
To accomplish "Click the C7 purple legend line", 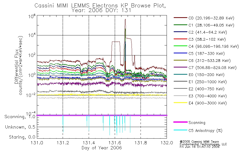I will click(x=181, y=67).
